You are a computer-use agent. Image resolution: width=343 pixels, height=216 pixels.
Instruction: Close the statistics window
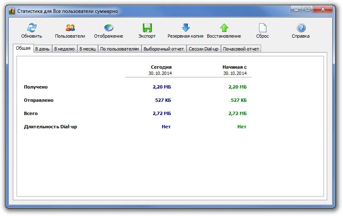(x=323, y=10)
